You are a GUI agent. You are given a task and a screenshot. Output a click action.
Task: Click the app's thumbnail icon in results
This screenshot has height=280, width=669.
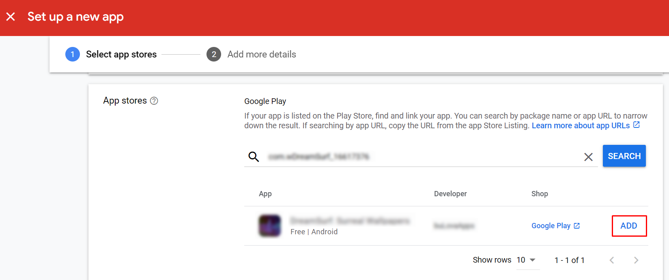(270, 226)
